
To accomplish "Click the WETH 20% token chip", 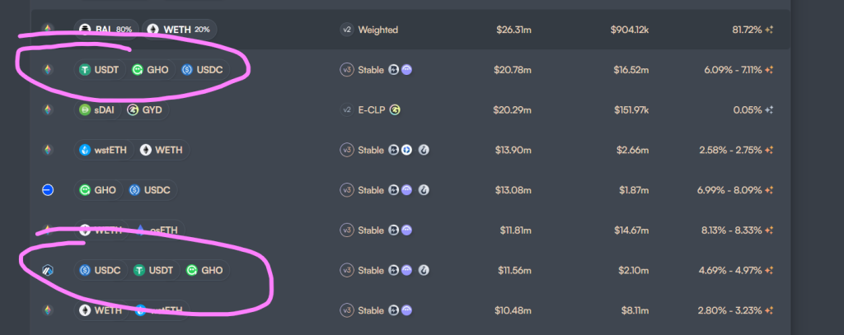I will point(179,30).
